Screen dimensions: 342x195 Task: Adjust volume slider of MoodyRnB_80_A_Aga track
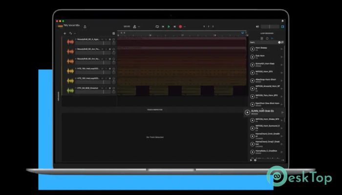[93, 43]
